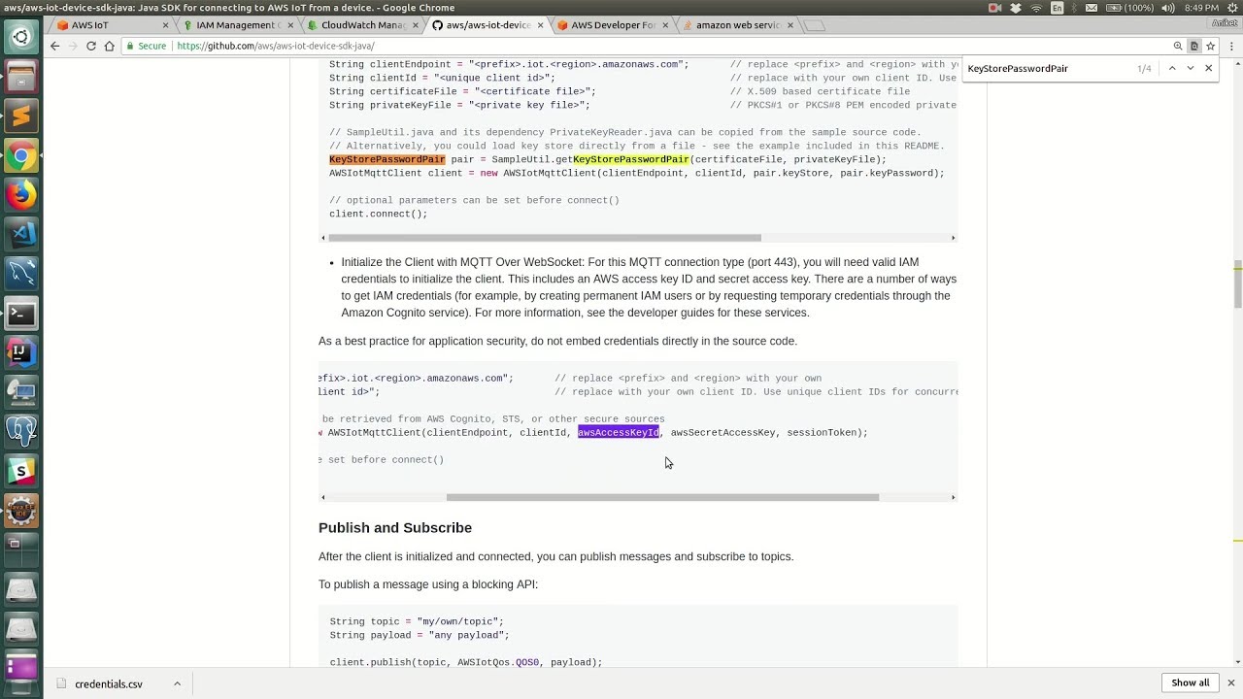1243x699 pixels.
Task: Click sessionToken parameter in code
Action: pos(822,432)
